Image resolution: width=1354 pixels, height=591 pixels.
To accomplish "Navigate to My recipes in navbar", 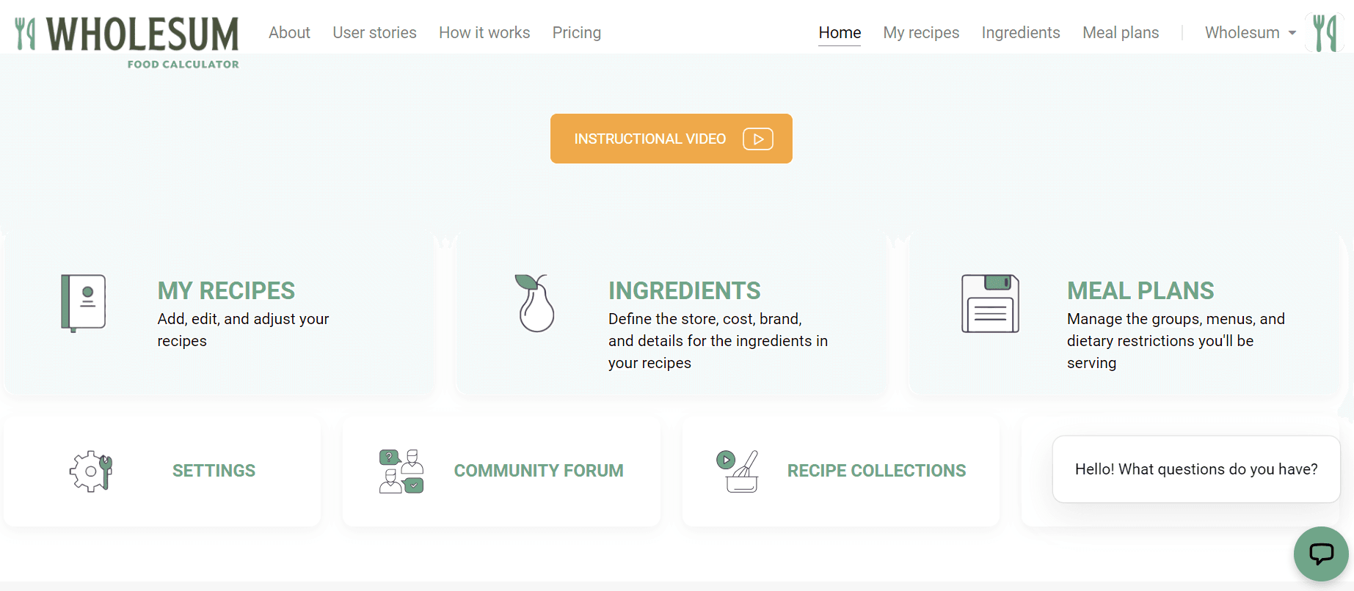I will tap(921, 33).
